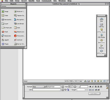Open the Size dropdown arrow
The image size is (110, 100).
(x=75, y=87)
